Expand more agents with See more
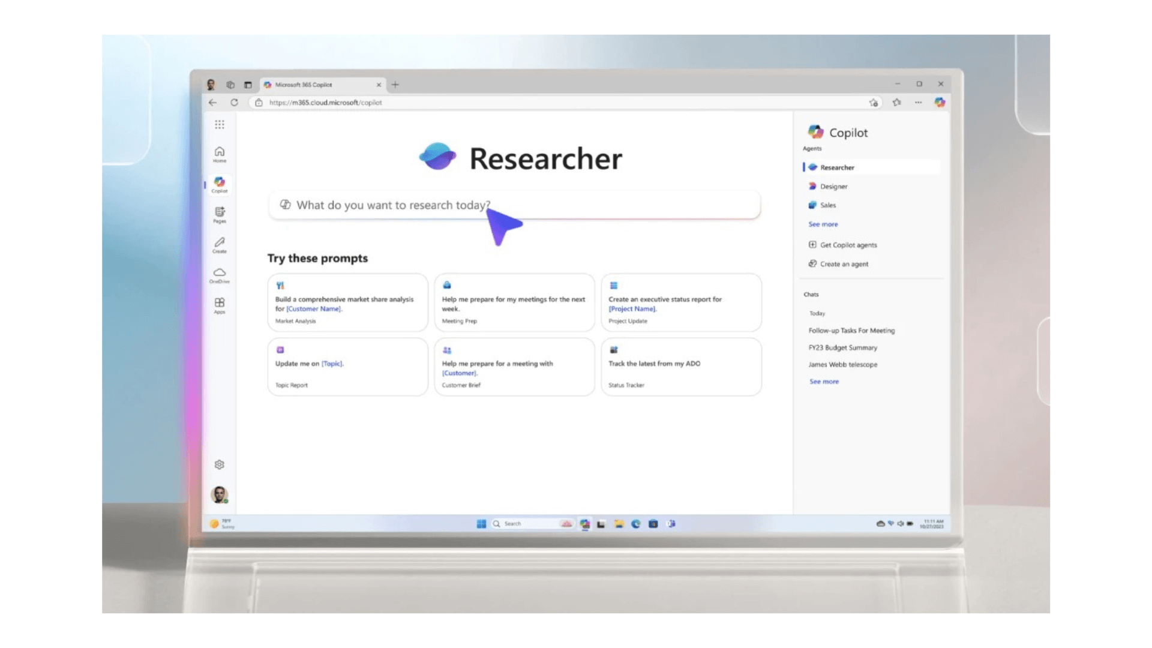This screenshot has height=648, width=1152. pos(823,224)
